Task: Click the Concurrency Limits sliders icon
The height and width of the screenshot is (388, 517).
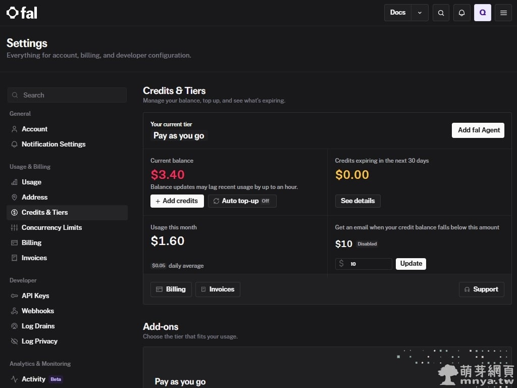Action: [x=14, y=228]
